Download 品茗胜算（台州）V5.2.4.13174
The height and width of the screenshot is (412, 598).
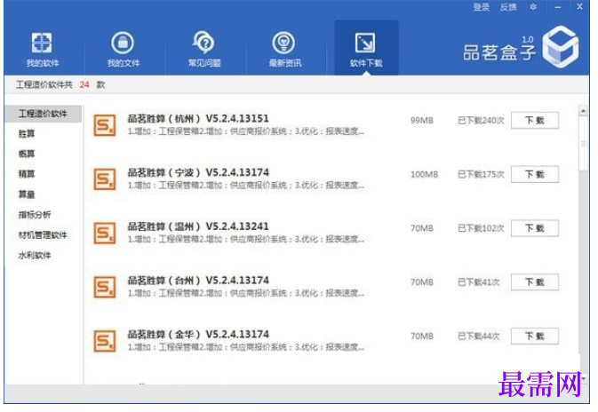tap(535, 282)
